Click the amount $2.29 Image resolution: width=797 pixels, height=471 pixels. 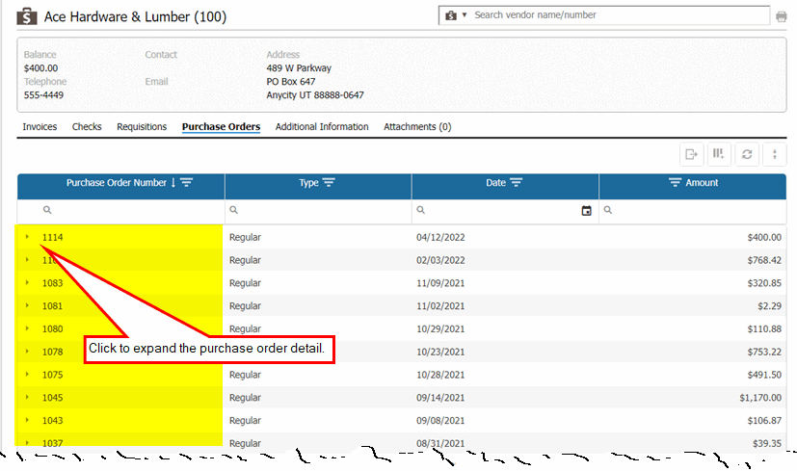(770, 306)
